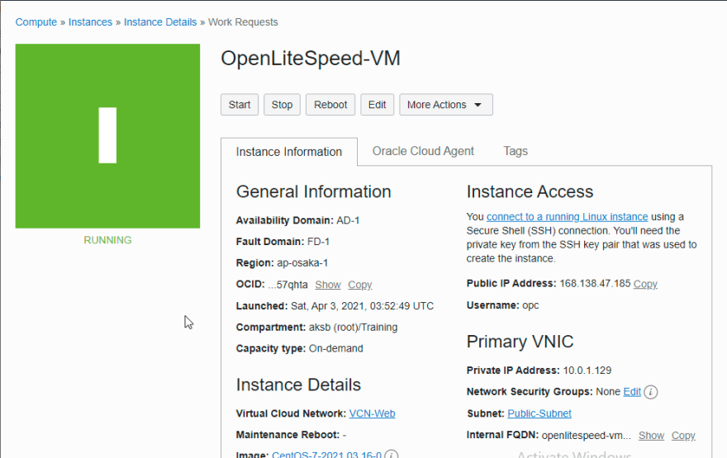Click the Compartment value aksb (root)/Training
The image size is (727, 458).
[353, 328]
